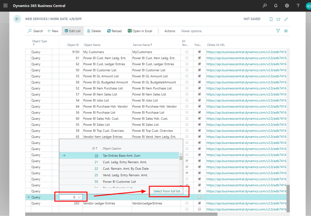Create a New web service entry
Screen dimensions: 311x216
(53, 31)
